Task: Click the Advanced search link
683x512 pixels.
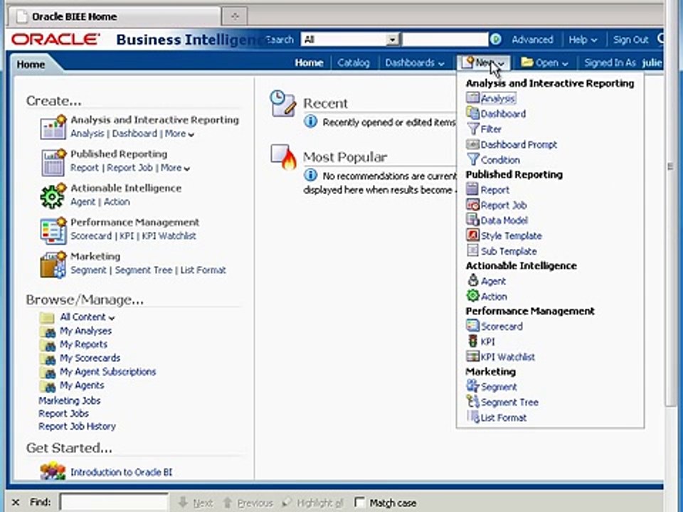Action: click(532, 40)
